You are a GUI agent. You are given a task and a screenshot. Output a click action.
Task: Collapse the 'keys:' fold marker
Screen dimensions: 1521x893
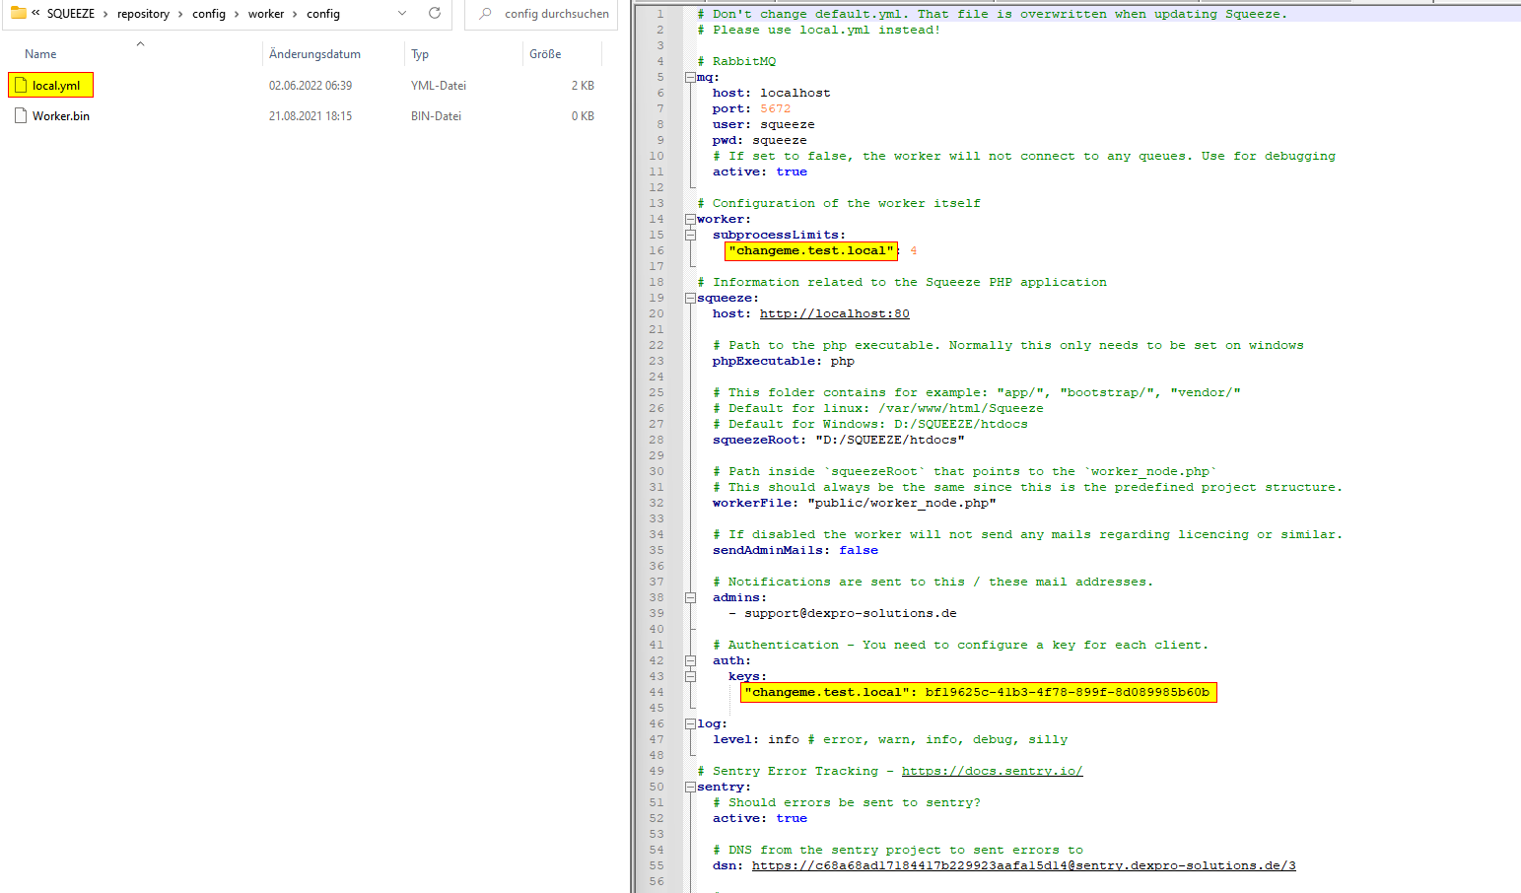click(x=690, y=676)
